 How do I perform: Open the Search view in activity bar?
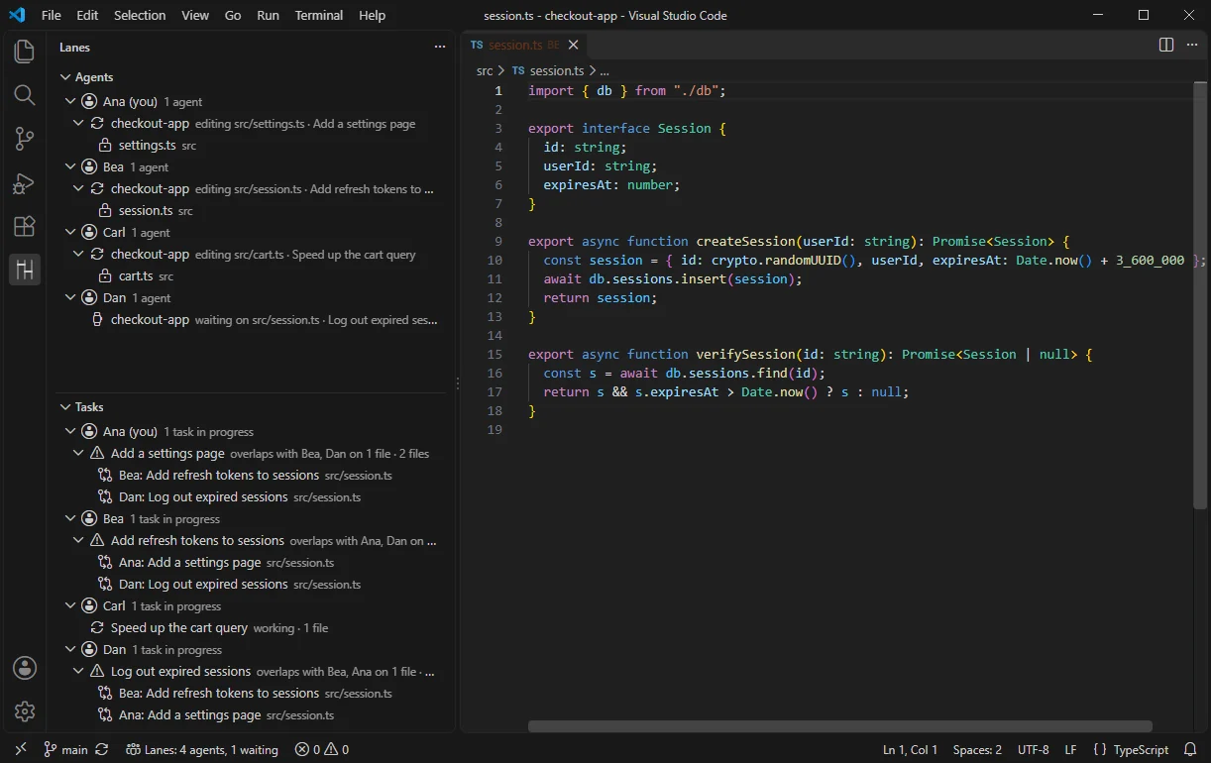point(25,95)
